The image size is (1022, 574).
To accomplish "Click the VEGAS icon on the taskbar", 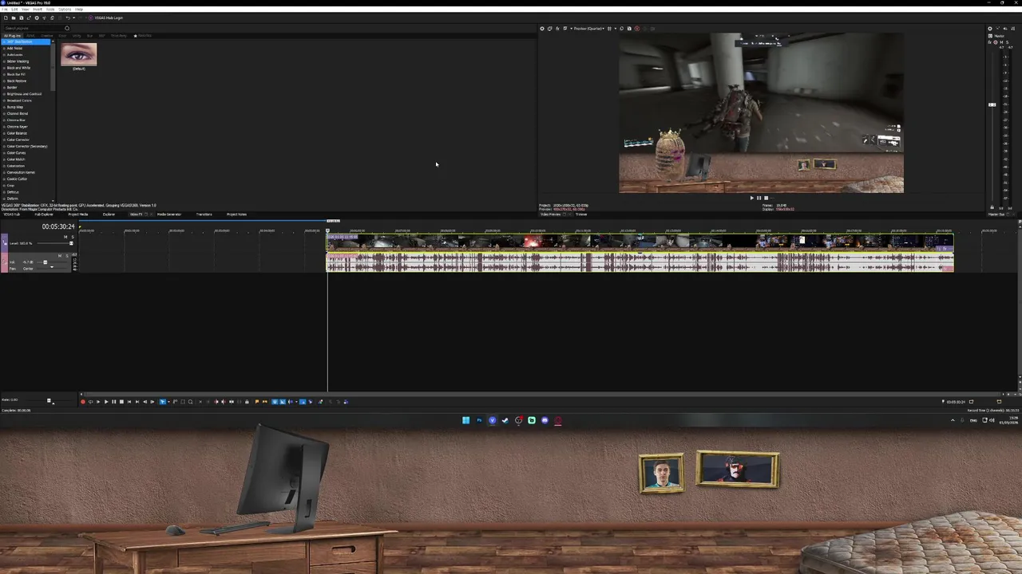I will click(492, 420).
